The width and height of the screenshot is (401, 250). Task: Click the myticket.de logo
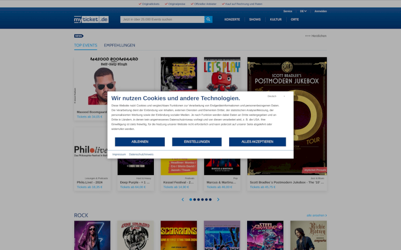pyautogui.click(x=91, y=19)
